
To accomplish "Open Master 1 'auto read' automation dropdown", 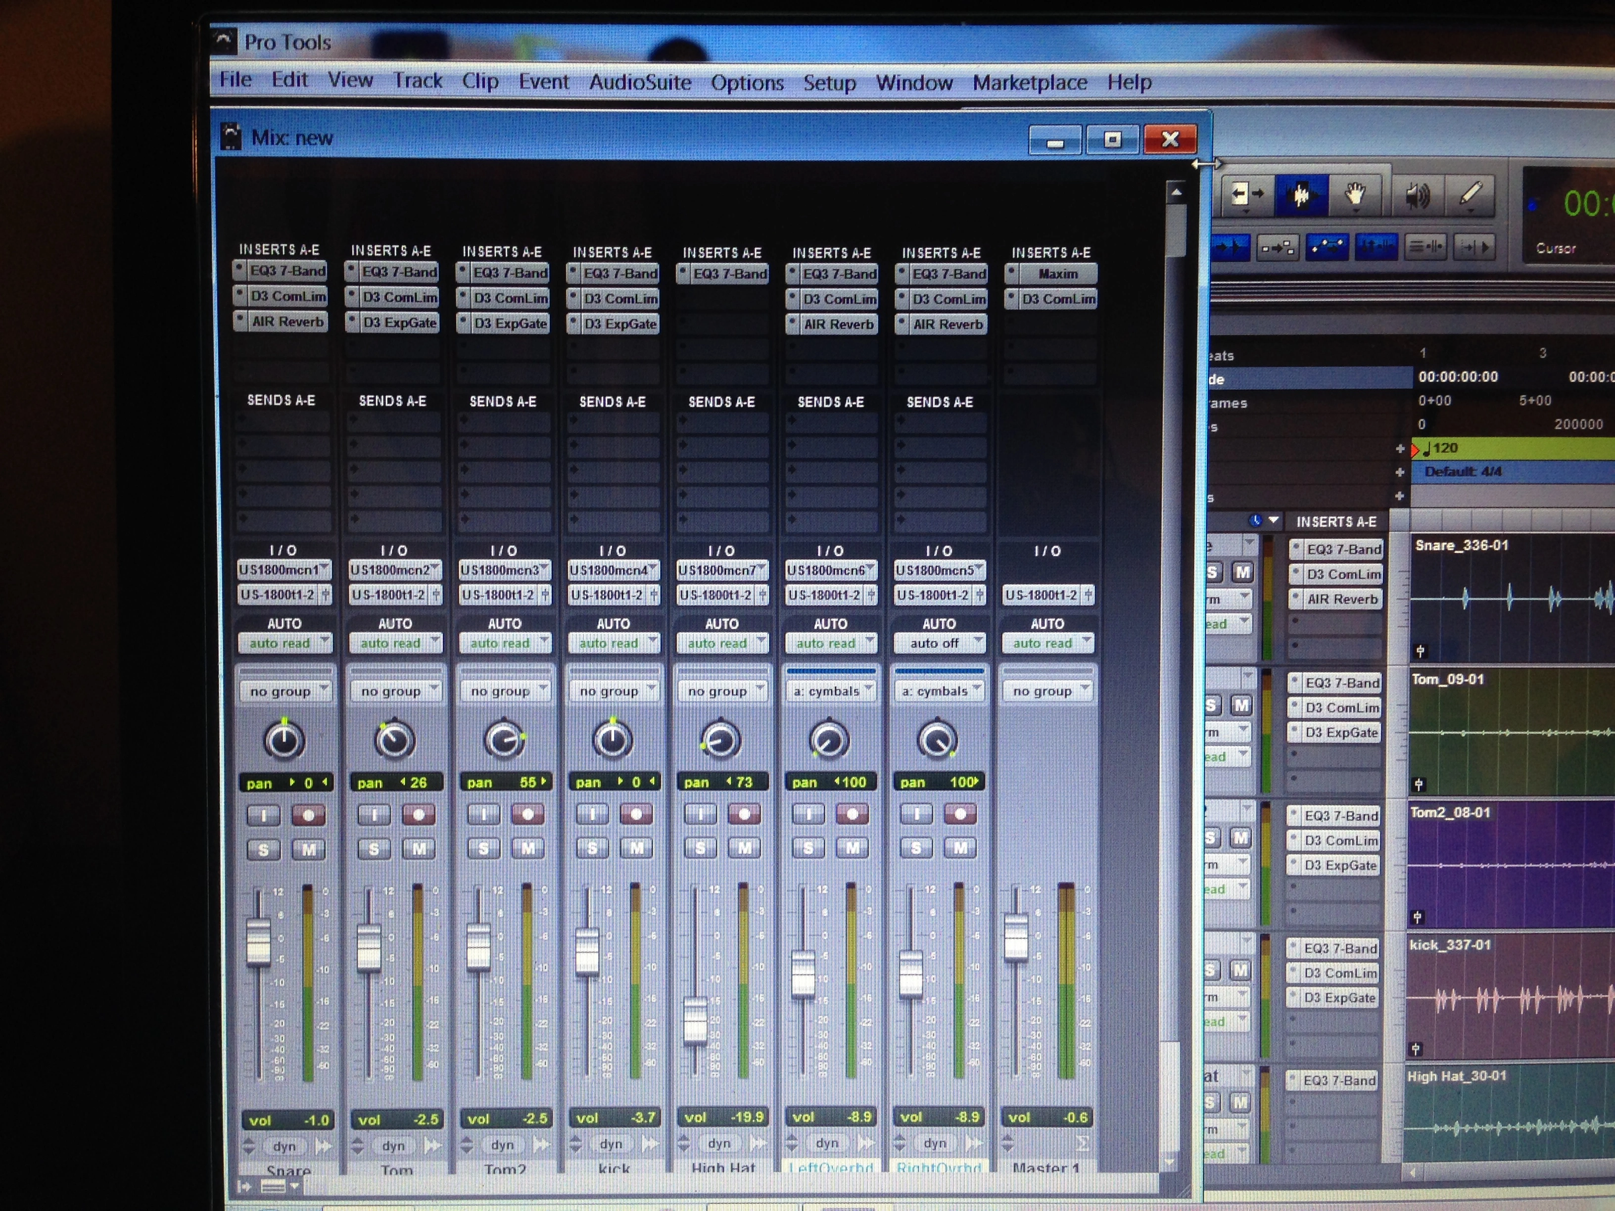I will click(x=1047, y=643).
